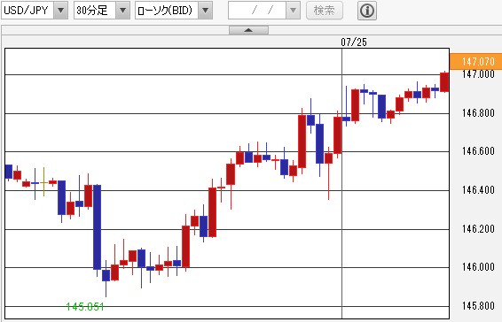The height and width of the screenshot is (322, 502).
Task: Collapse the toolbar with the up-arrow handle
Action: pyautogui.click(x=248, y=30)
